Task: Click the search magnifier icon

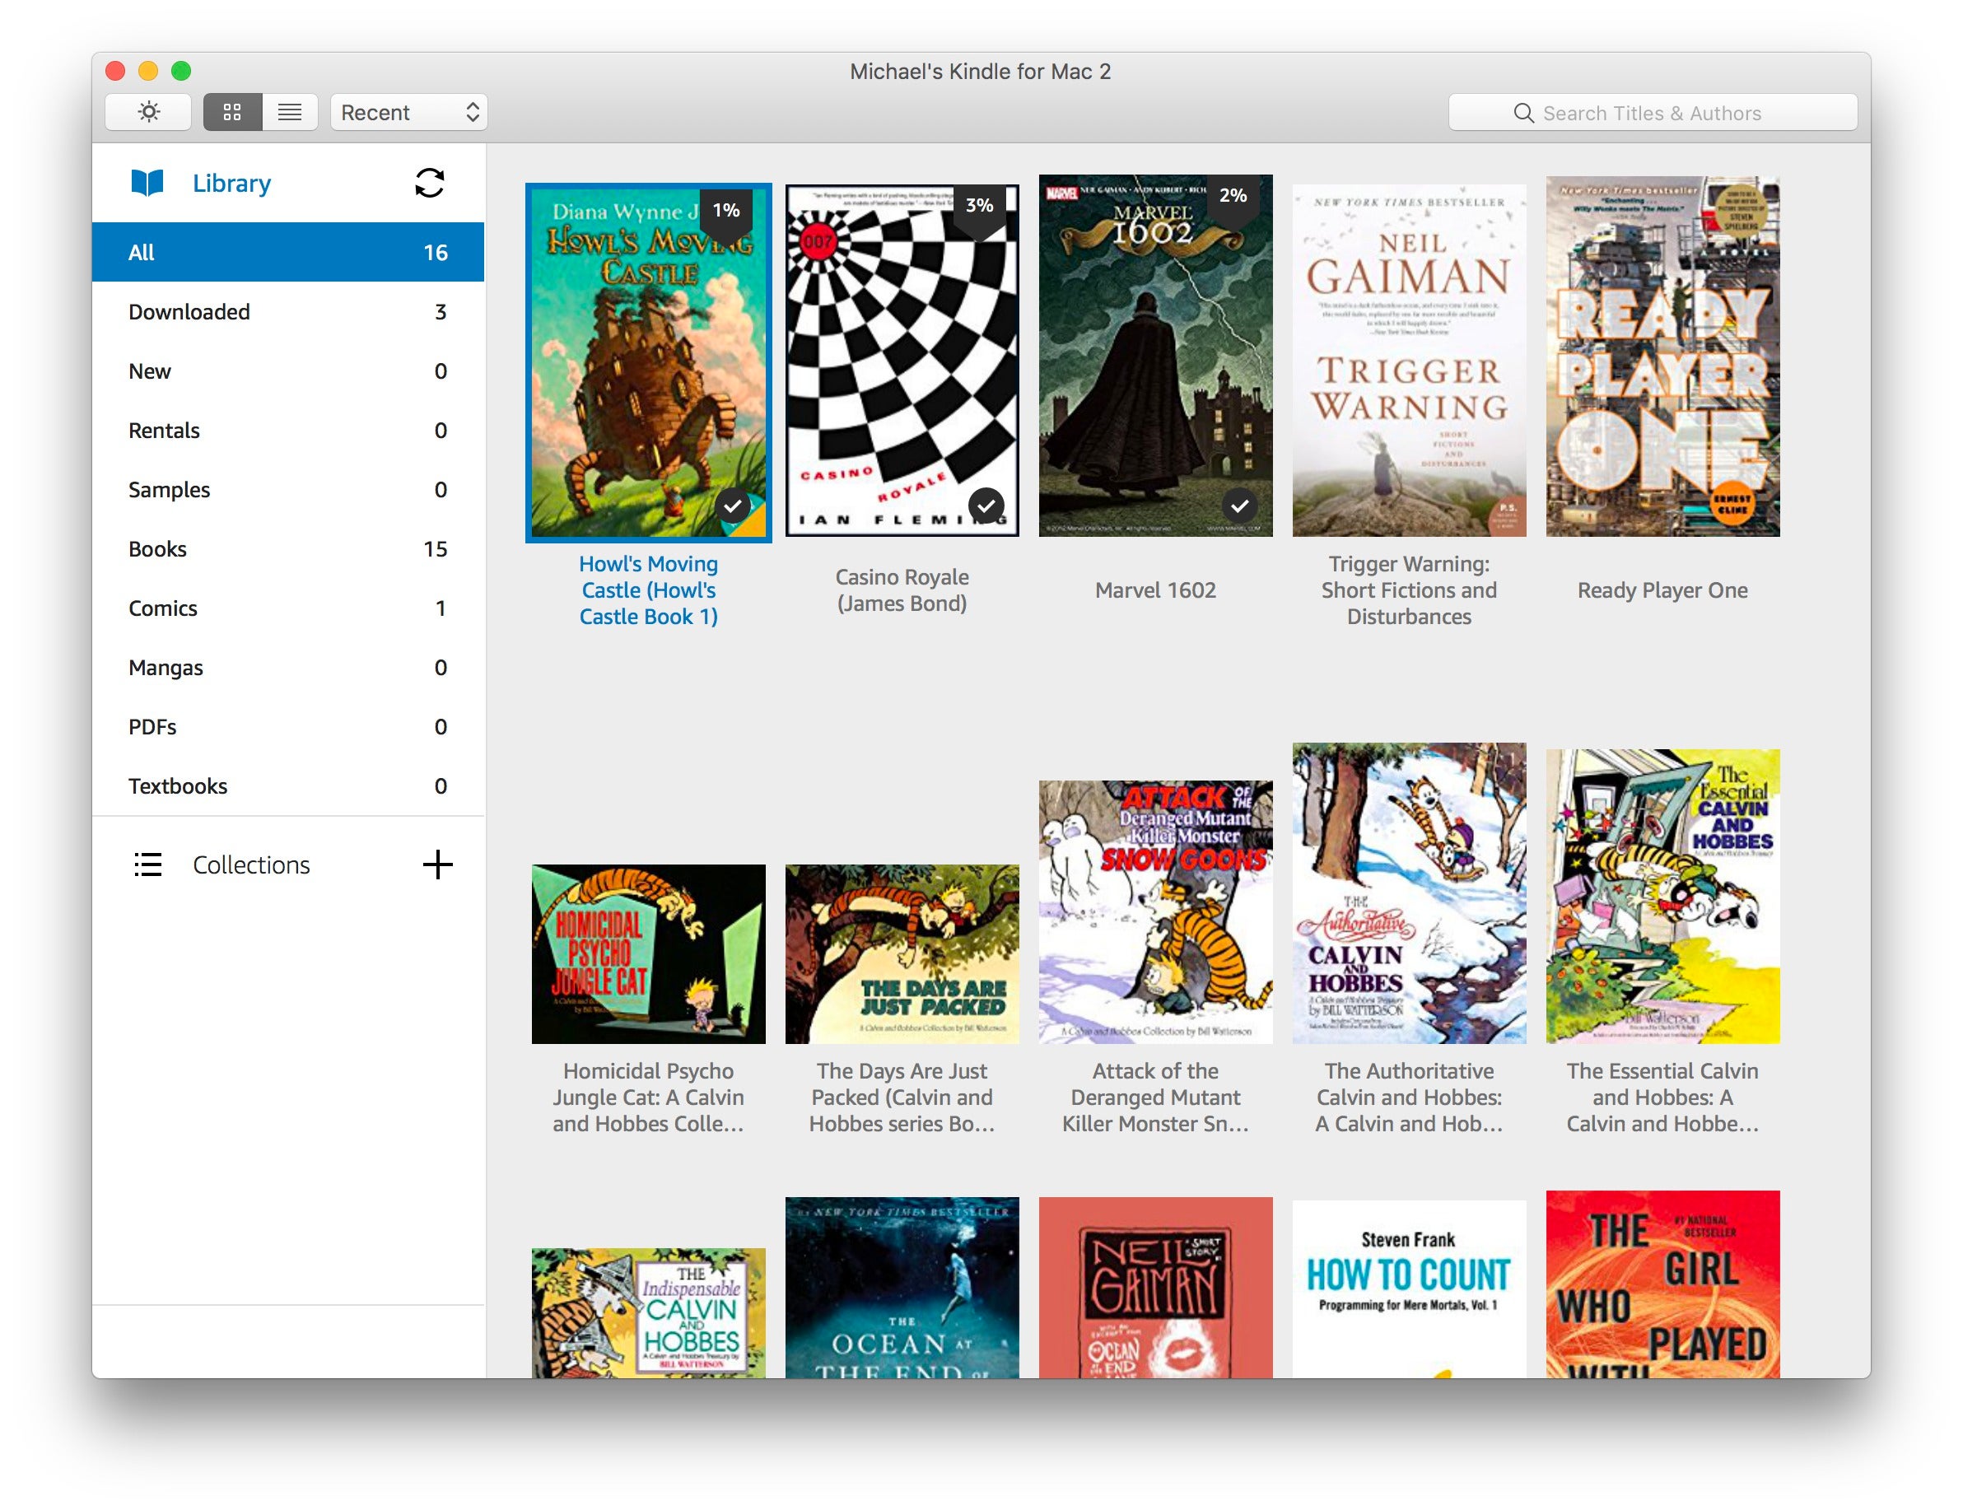Action: click(1522, 114)
